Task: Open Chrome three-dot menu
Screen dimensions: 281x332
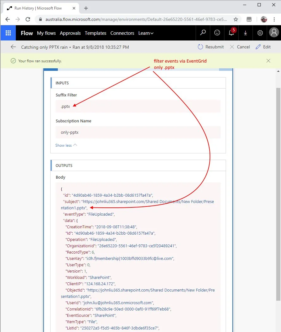Action: pyautogui.click(x=274, y=19)
